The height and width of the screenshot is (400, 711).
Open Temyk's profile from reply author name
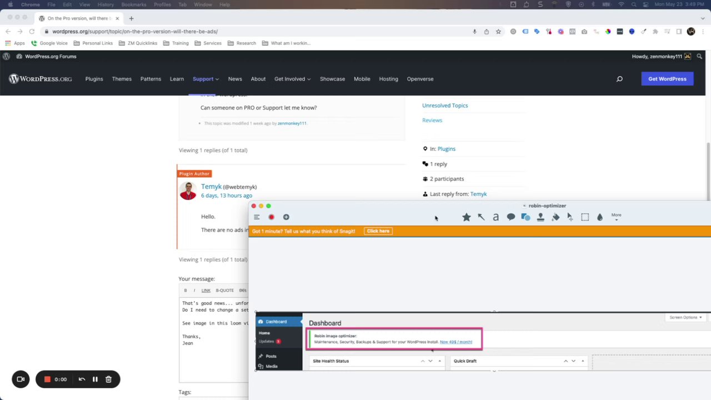[211, 187]
